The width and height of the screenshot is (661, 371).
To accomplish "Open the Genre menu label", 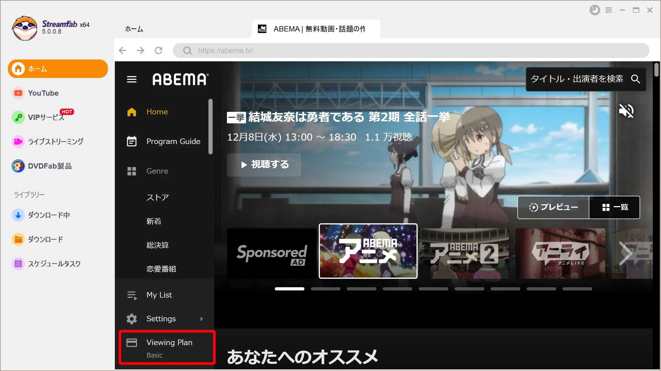I will 157,171.
